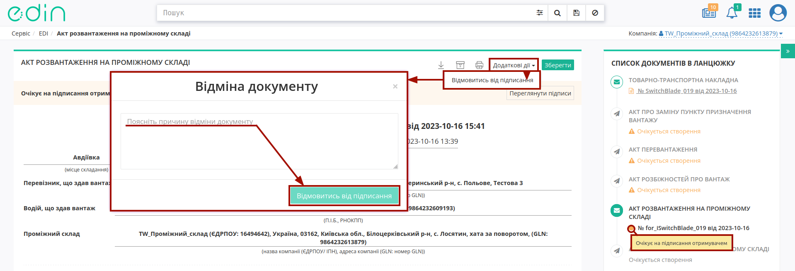The height and width of the screenshot is (271, 795).
Task: Click СПИСОК ДОКУМЕНТІВ В ЛАНЦЮЖКУ heading
Action: (x=673, y=63)
